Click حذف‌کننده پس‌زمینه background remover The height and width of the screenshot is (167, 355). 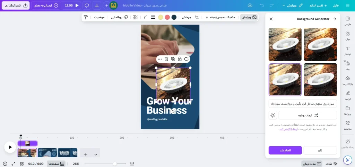pos(220,17)
